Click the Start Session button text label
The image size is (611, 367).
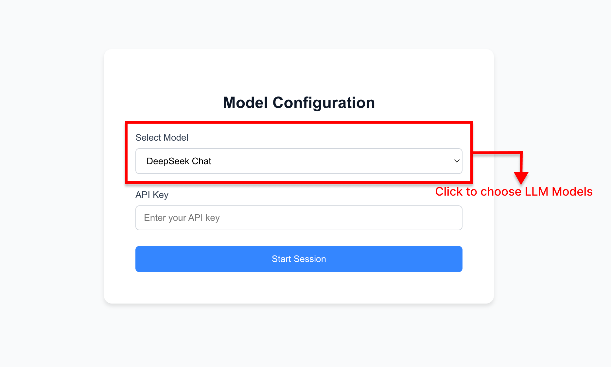click(x=298, y=259)
